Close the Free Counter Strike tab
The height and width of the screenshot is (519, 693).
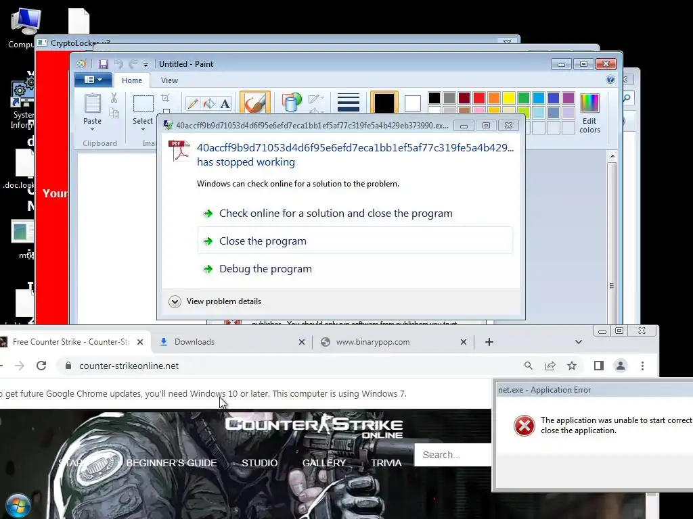140,341
